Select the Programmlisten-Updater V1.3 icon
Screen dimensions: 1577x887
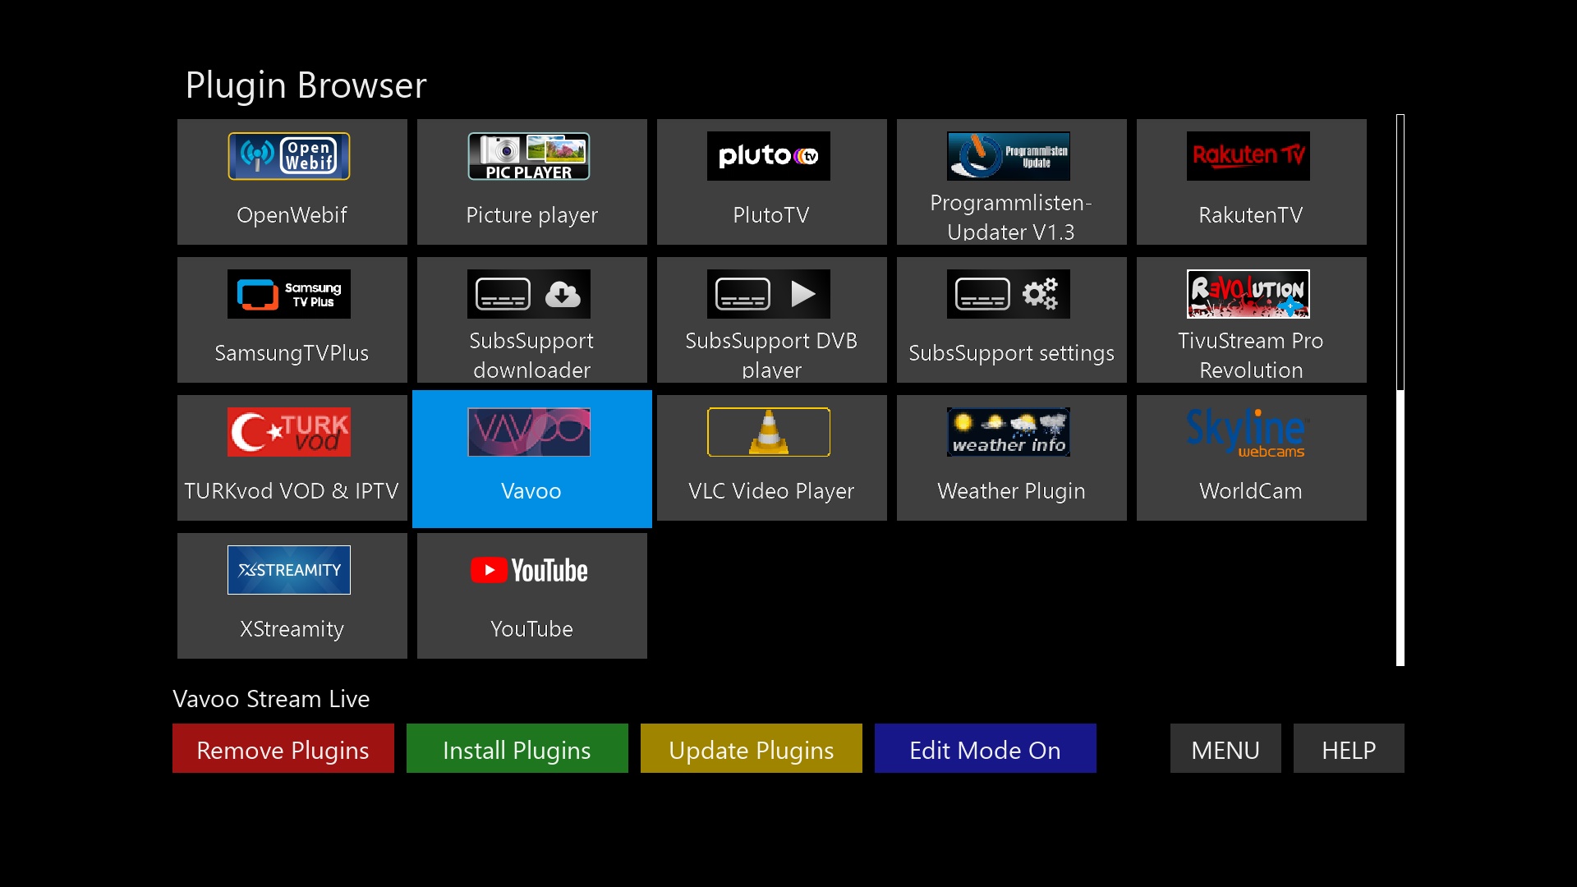point(1009,156)
